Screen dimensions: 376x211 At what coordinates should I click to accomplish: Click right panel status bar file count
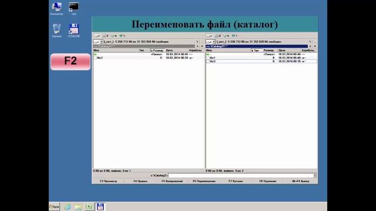[224, 171]
